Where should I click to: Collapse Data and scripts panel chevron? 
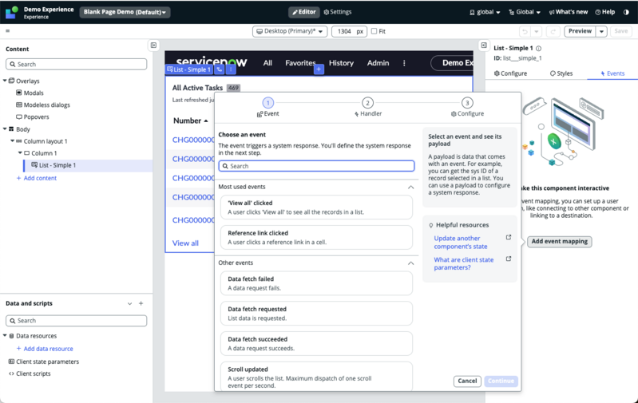129,303
